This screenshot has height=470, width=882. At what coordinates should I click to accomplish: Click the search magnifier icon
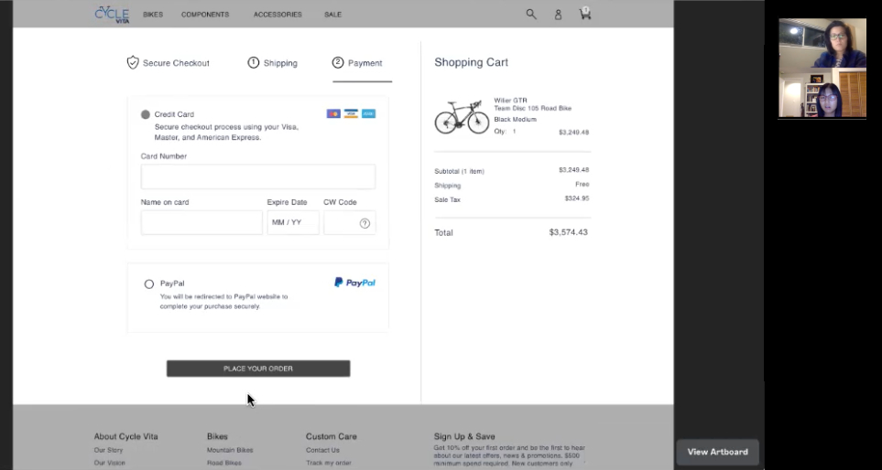pyautogui.click(x=531, y=15)
